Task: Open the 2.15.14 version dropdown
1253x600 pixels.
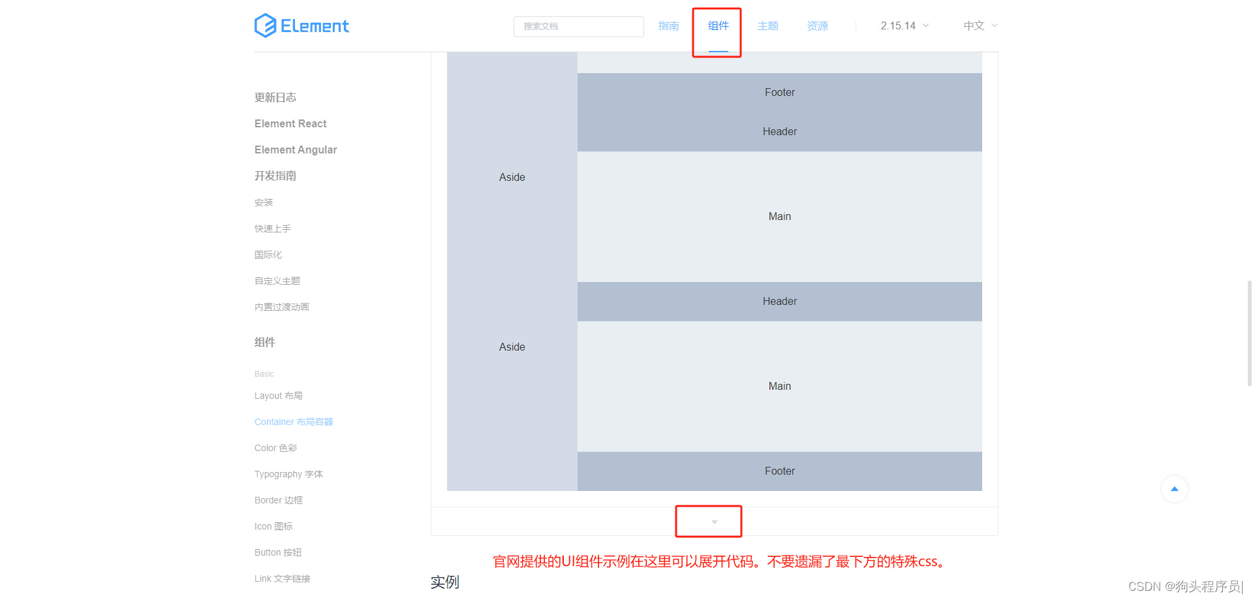Action: 905,26
